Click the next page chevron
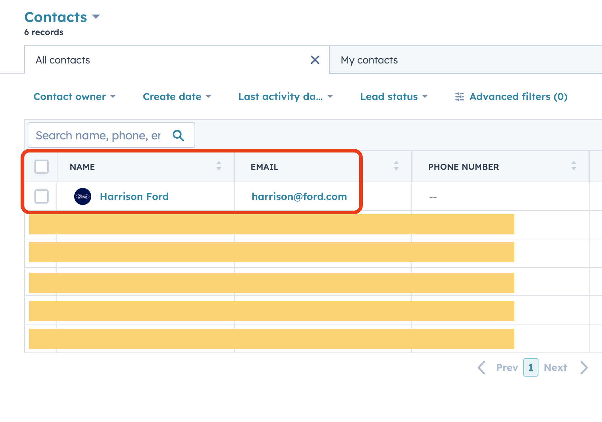The width and height of the screenshot is (602, 422). click(584, 368)
